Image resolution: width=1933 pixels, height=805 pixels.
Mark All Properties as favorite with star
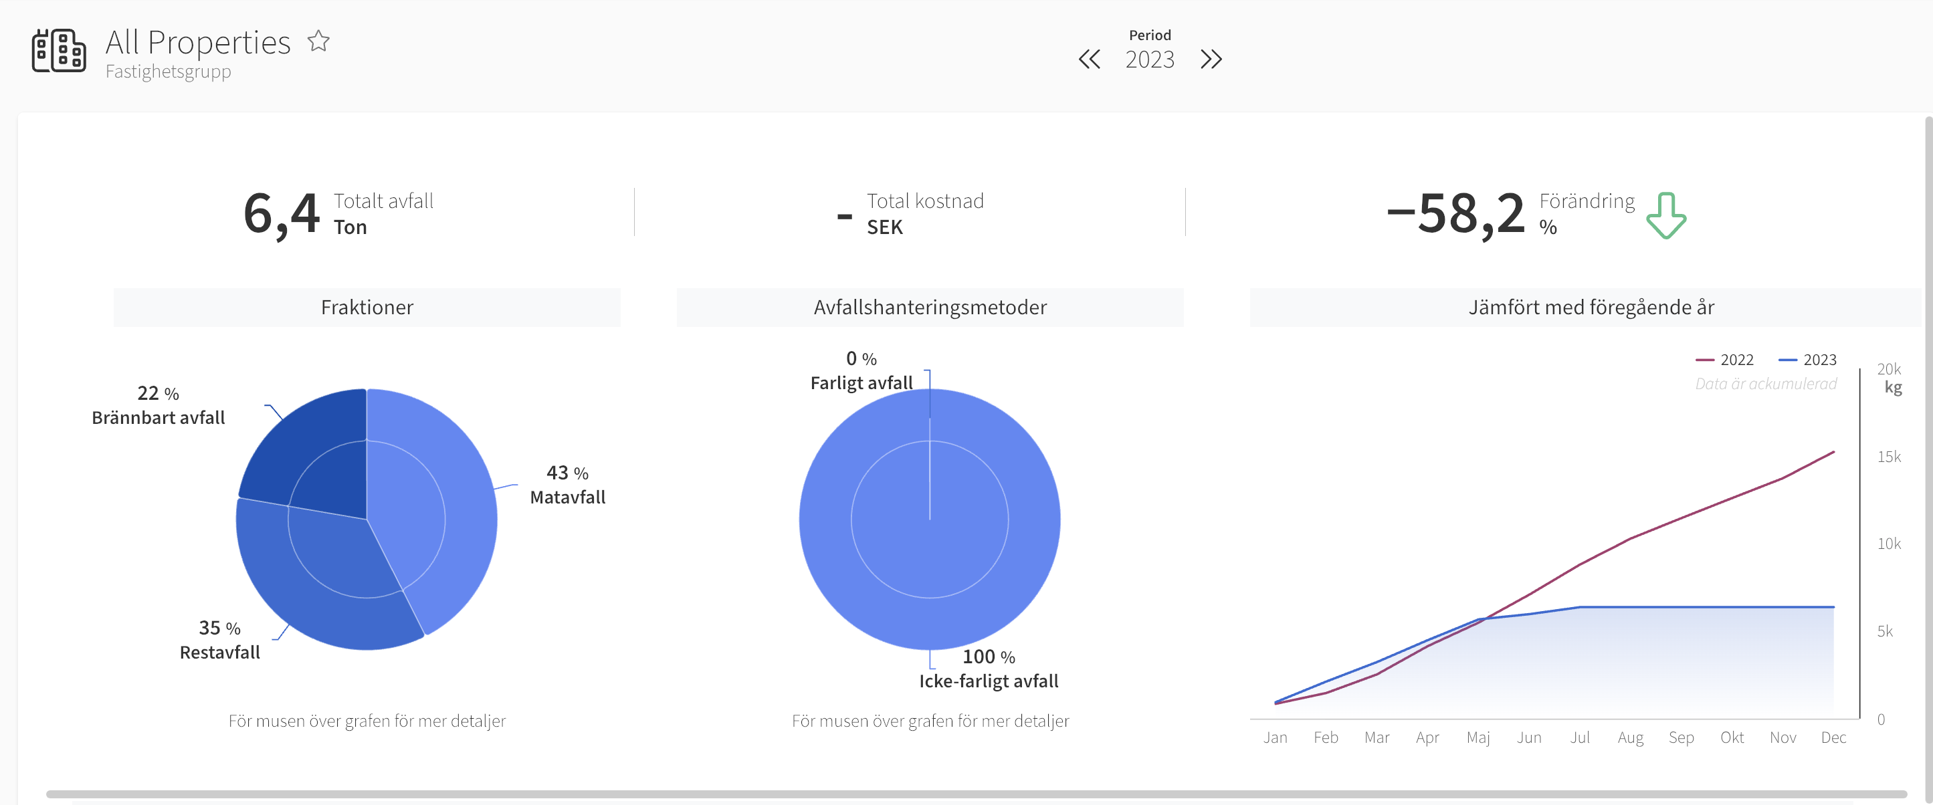(318, 41)
